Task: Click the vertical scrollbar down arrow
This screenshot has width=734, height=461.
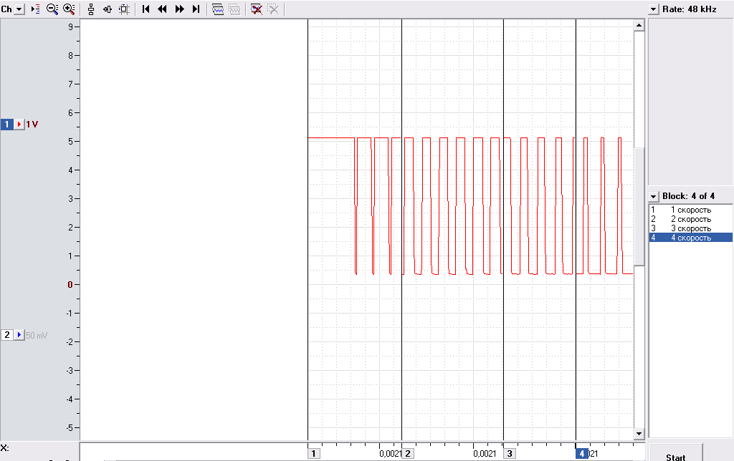Action: [x=639, y=434]
